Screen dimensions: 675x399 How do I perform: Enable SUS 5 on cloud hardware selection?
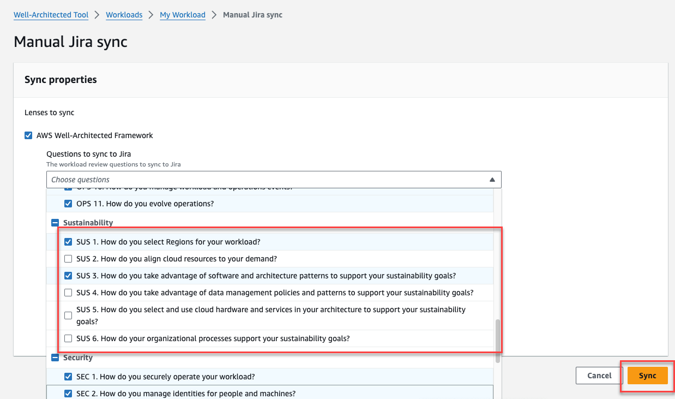pos(68,315)
